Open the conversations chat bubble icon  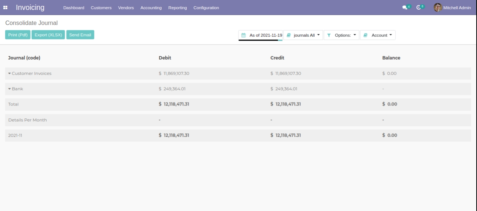(405, 7)
